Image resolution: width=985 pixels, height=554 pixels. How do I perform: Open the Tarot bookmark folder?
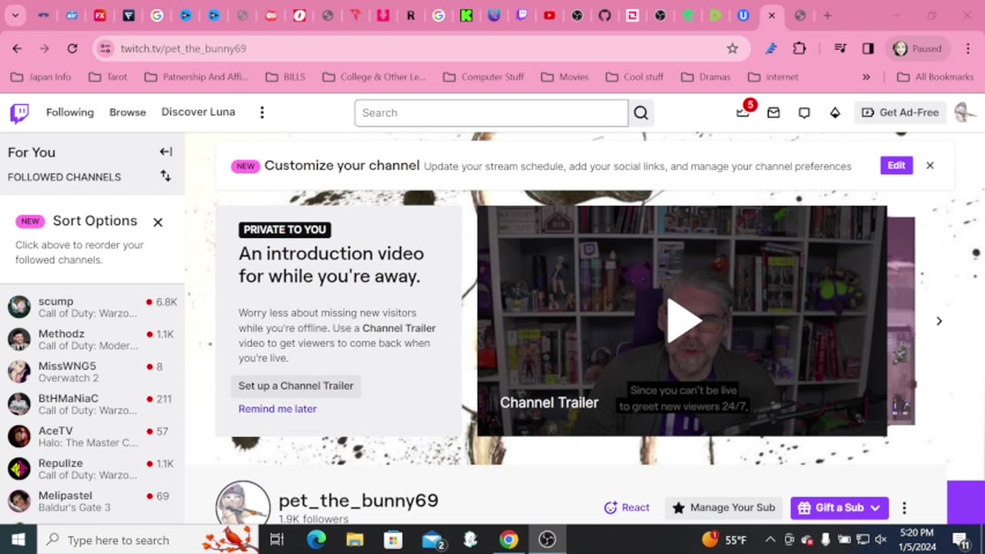point(108,77)
